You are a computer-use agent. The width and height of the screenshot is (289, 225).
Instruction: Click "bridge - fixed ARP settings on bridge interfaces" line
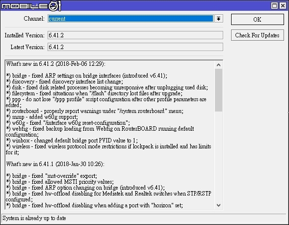pos(86,76)
